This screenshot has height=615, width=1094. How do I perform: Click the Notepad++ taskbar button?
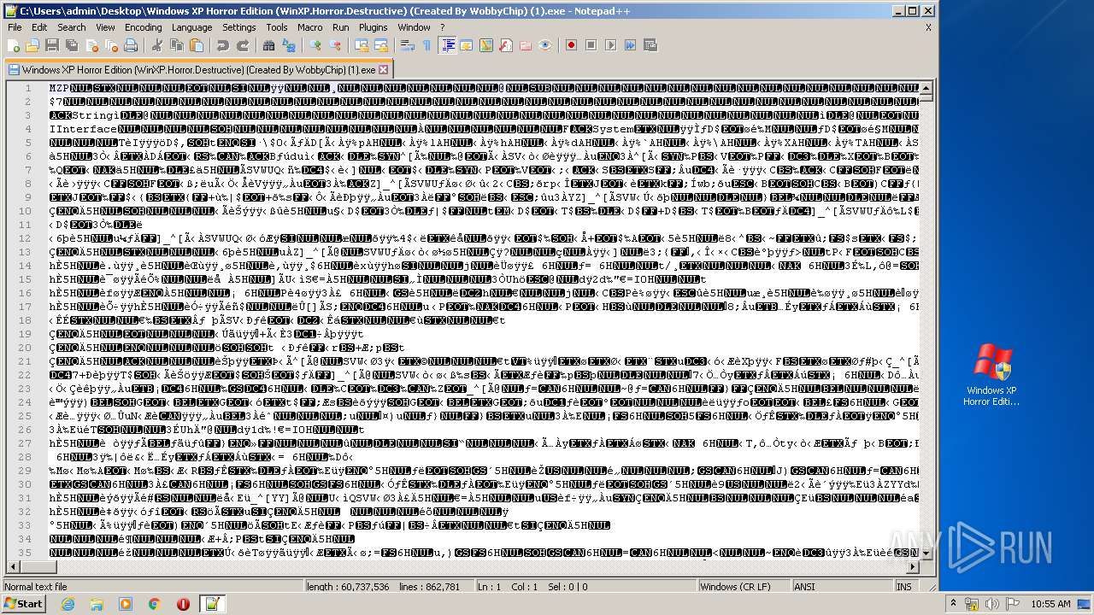tap(213, 604)
